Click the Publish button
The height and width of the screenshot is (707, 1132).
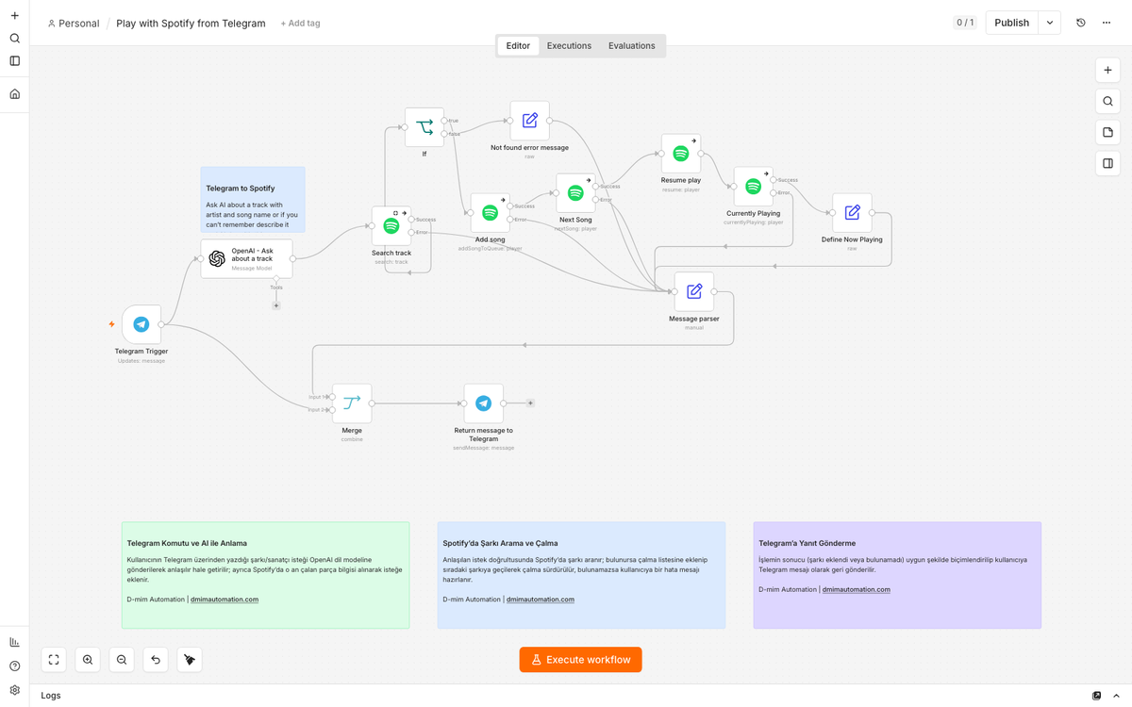click(1011, 23)
